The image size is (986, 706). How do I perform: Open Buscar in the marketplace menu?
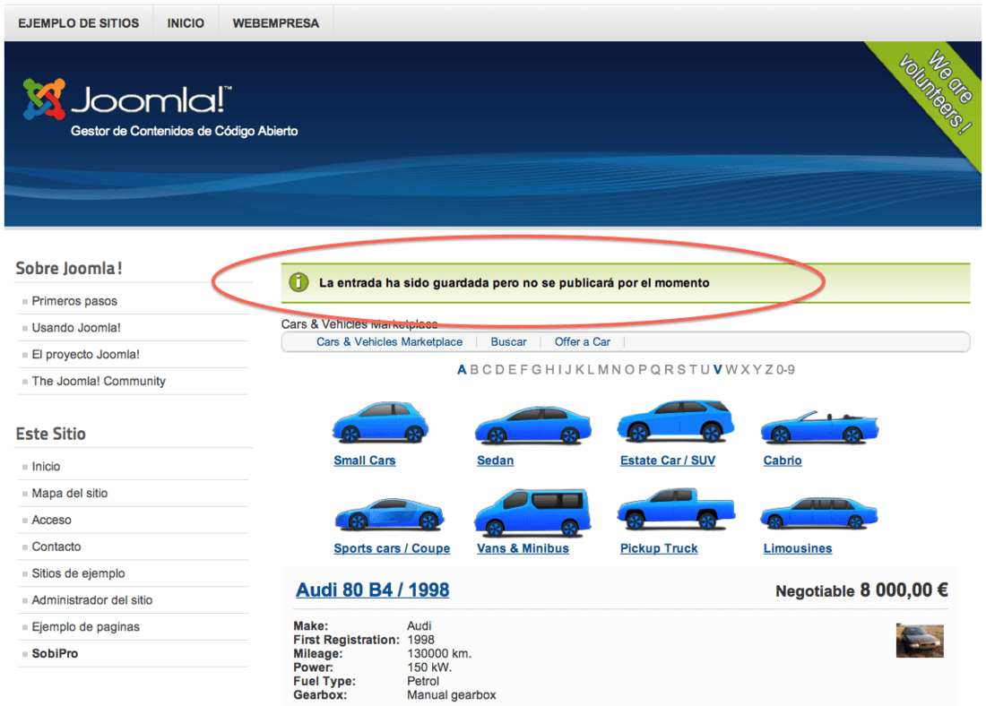pyautogui.click(x=509, y=342)
